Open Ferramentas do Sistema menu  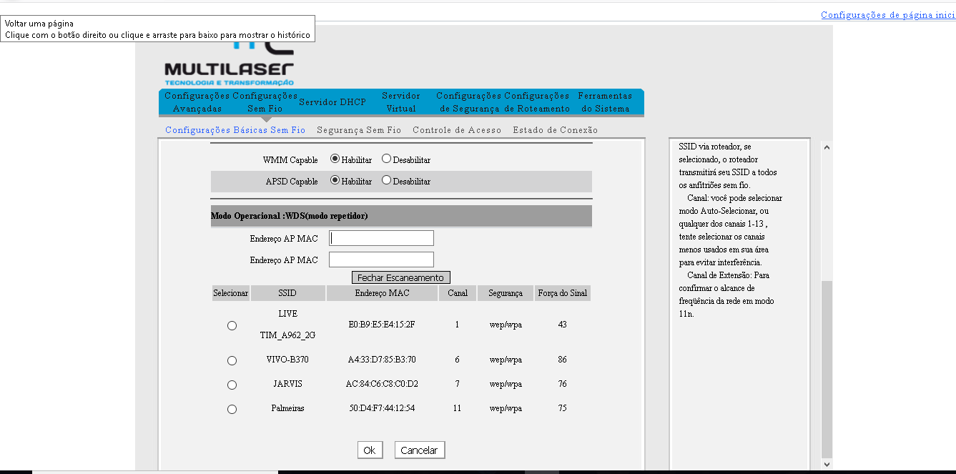605,102
